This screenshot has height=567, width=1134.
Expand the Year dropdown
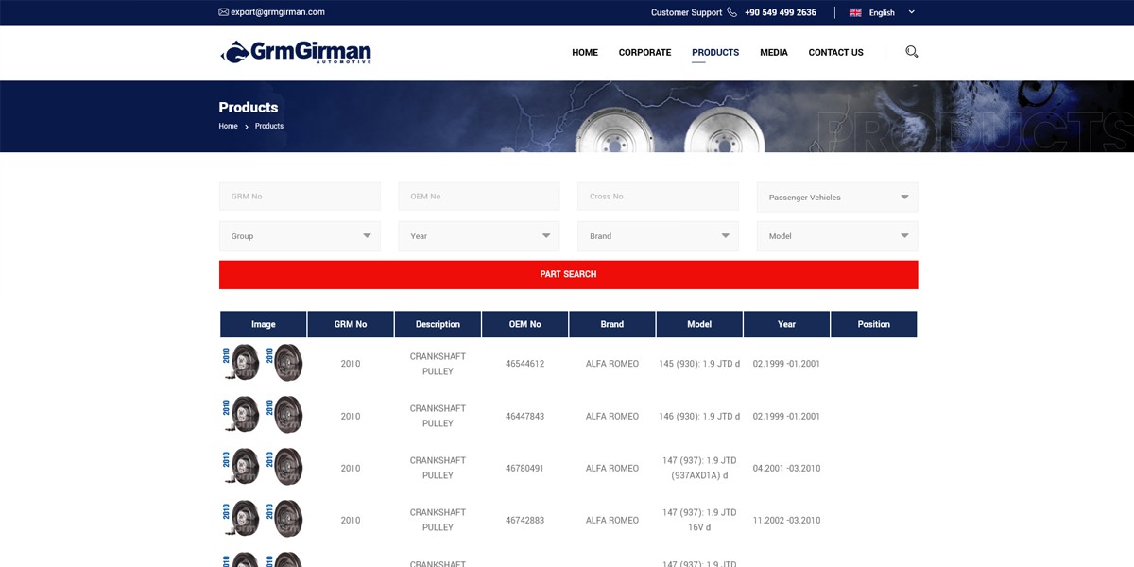click(479, 236)
